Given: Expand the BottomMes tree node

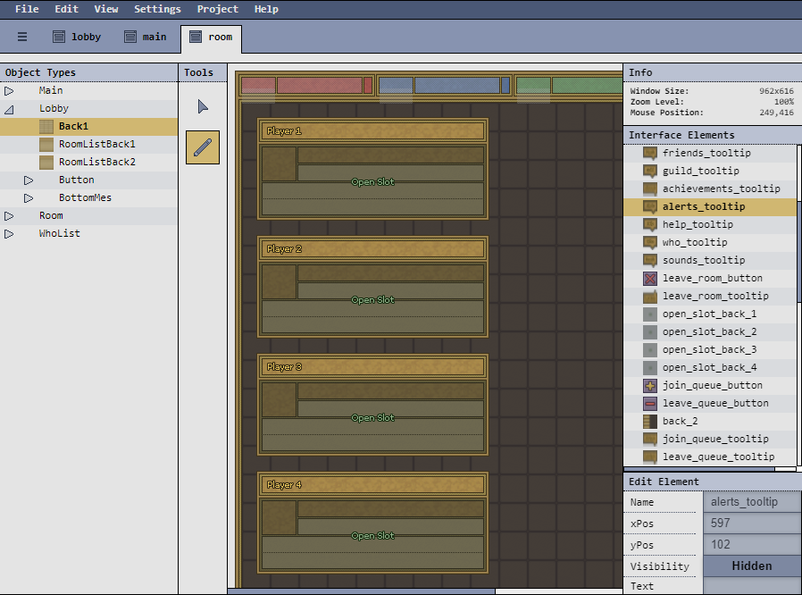Looking at the screenshot, I should click(29, 198).
